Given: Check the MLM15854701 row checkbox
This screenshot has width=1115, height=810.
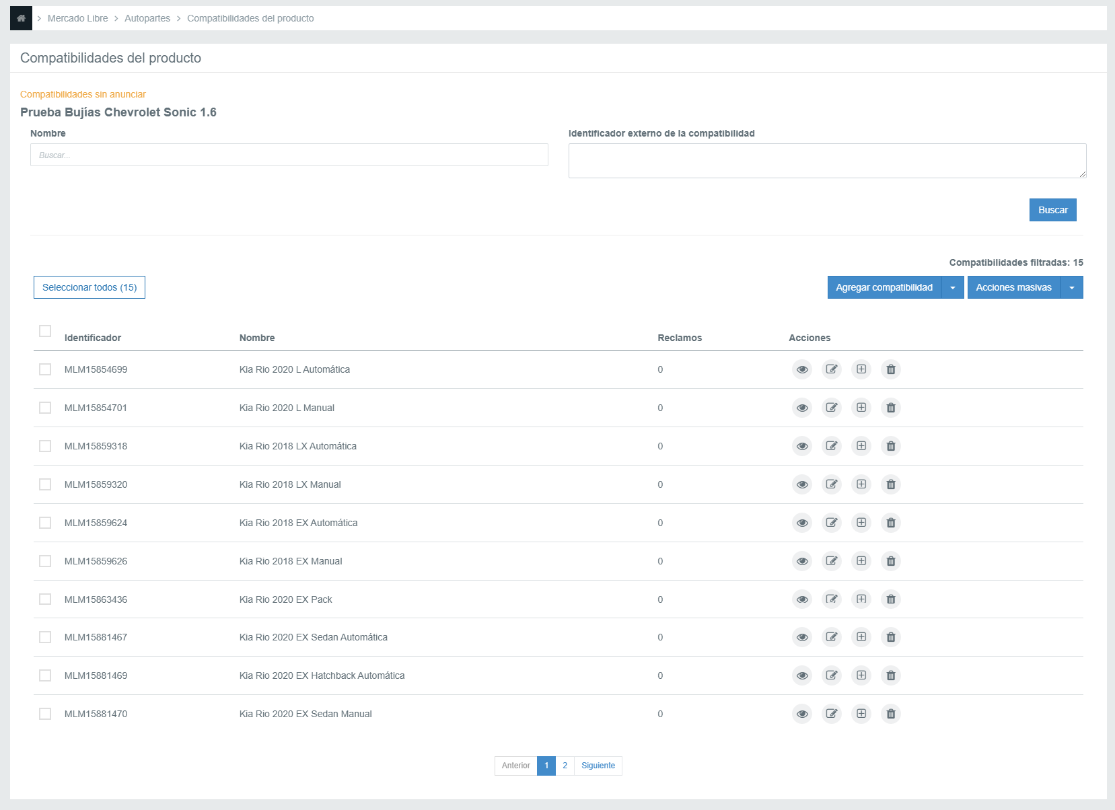Looking at the screenshot, I should (x=45, y=408).
